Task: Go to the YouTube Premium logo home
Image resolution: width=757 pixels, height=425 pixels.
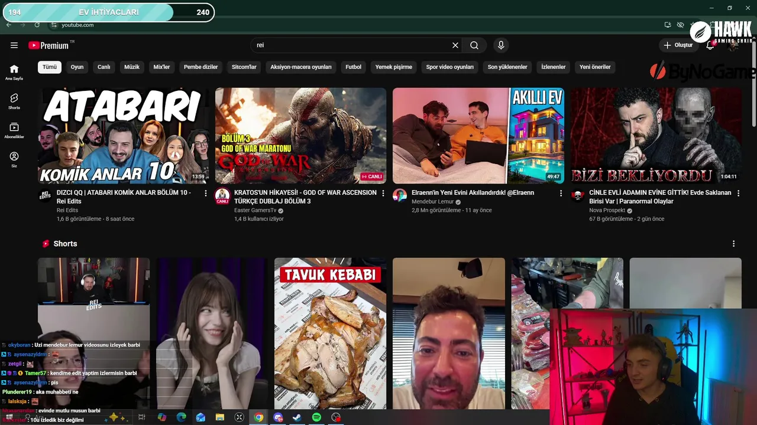Action: point(48,45)
